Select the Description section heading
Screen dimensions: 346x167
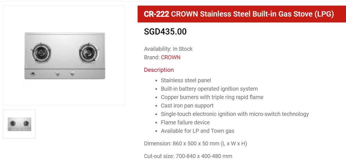159,70
